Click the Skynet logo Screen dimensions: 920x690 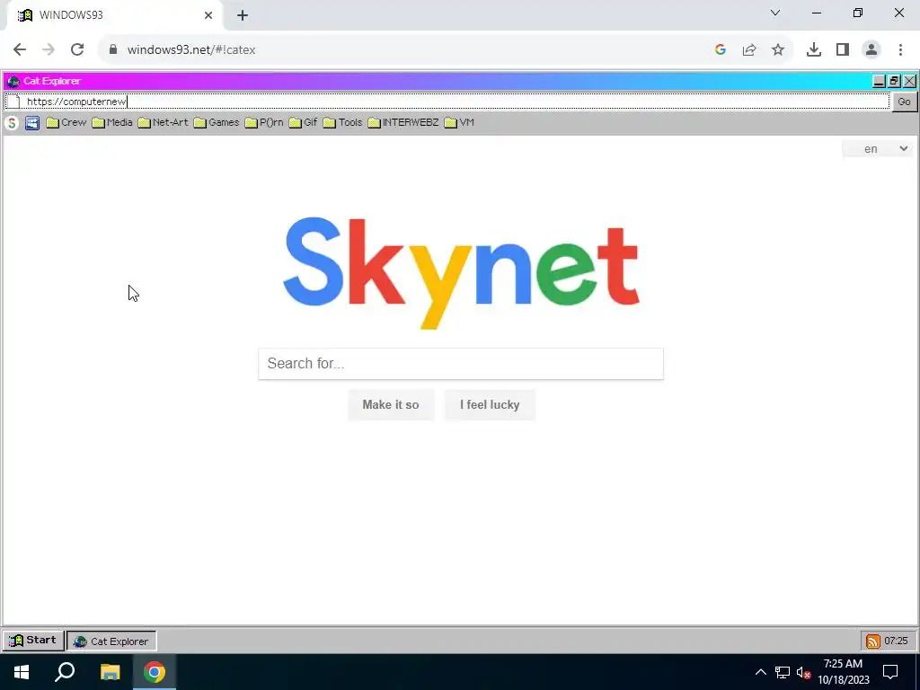tap(461, 273)
